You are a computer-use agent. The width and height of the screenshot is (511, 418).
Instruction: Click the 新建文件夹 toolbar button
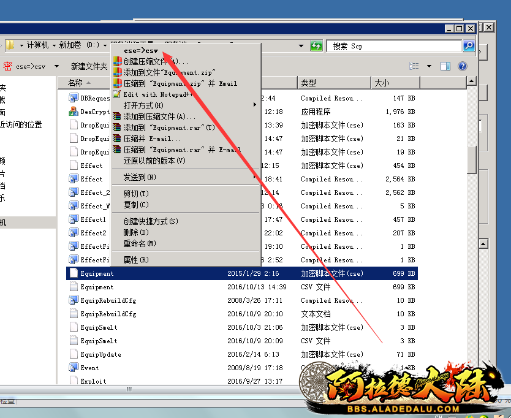89,66
